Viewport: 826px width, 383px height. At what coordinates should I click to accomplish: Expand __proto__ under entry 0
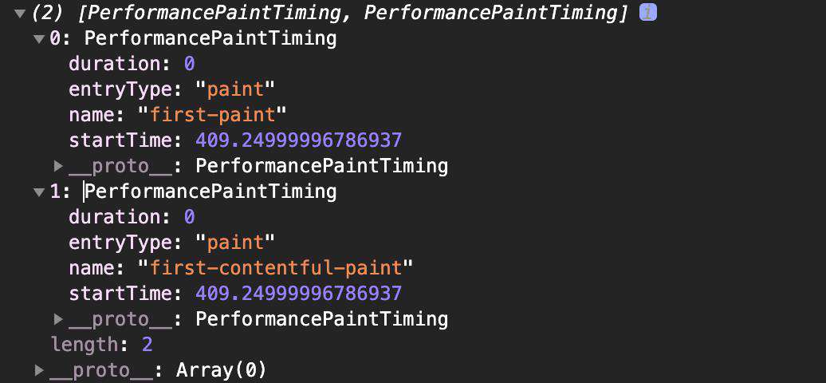point(58,167)
